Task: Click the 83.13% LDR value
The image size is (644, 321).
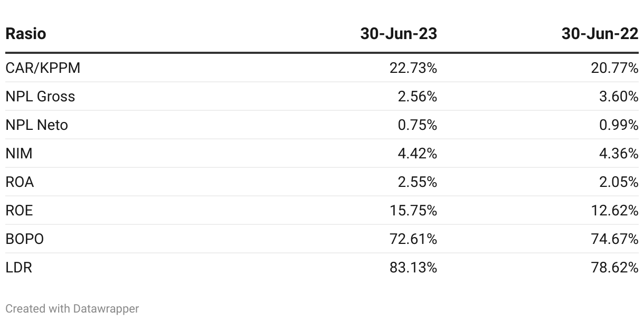Action: click(x=414, y=268)
